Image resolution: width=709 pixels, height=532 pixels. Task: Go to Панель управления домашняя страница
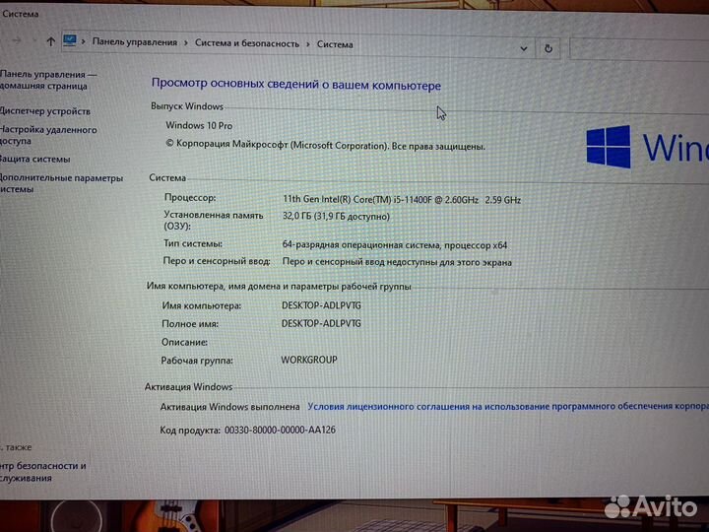click(48, 80)
